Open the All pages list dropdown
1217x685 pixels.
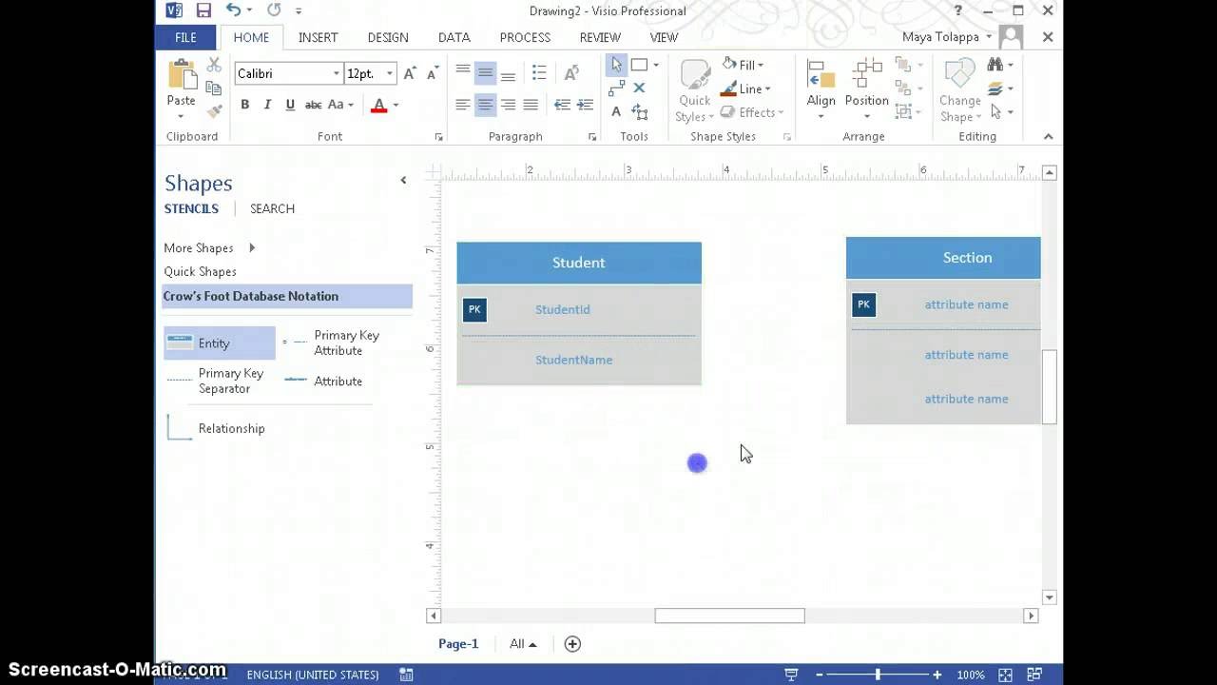pos(523,644)
